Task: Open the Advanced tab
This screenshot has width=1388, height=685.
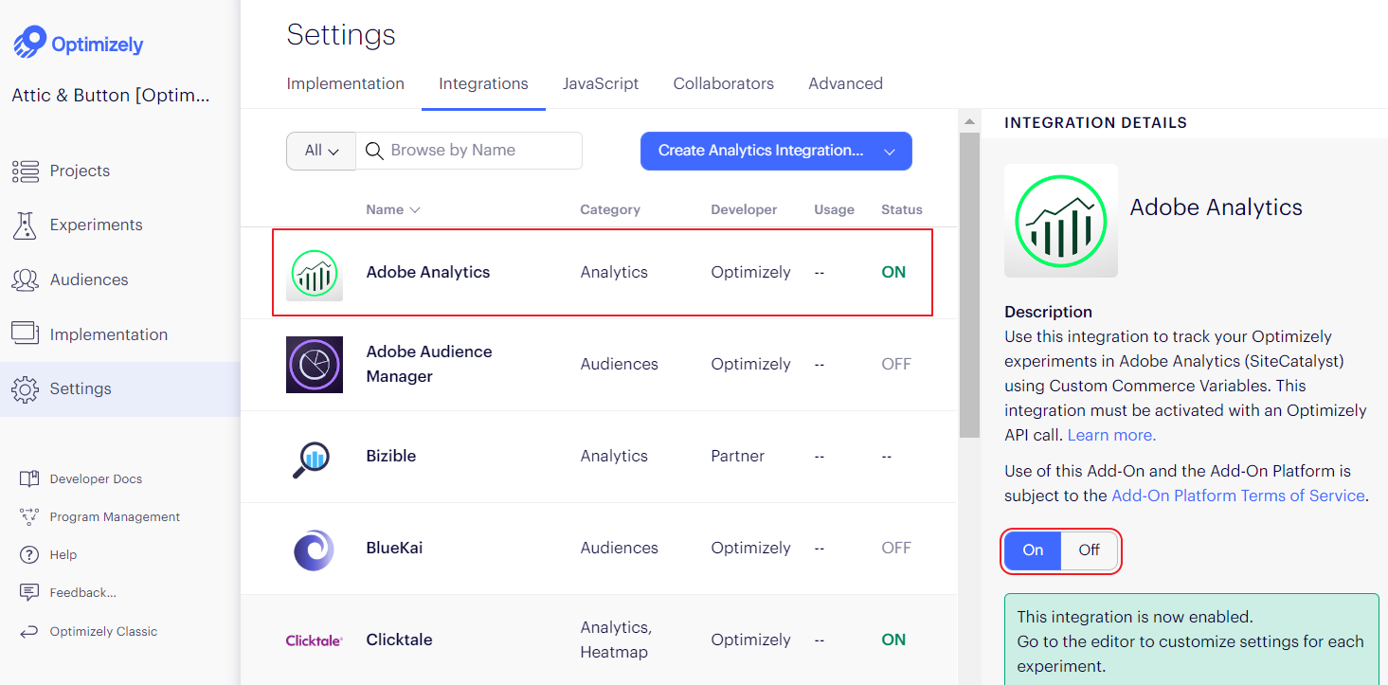Action: (x=845, y=83)
